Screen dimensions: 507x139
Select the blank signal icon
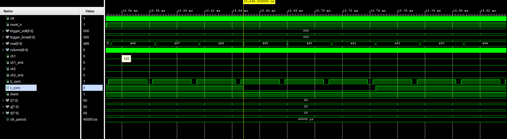click(x=7, y=94)
